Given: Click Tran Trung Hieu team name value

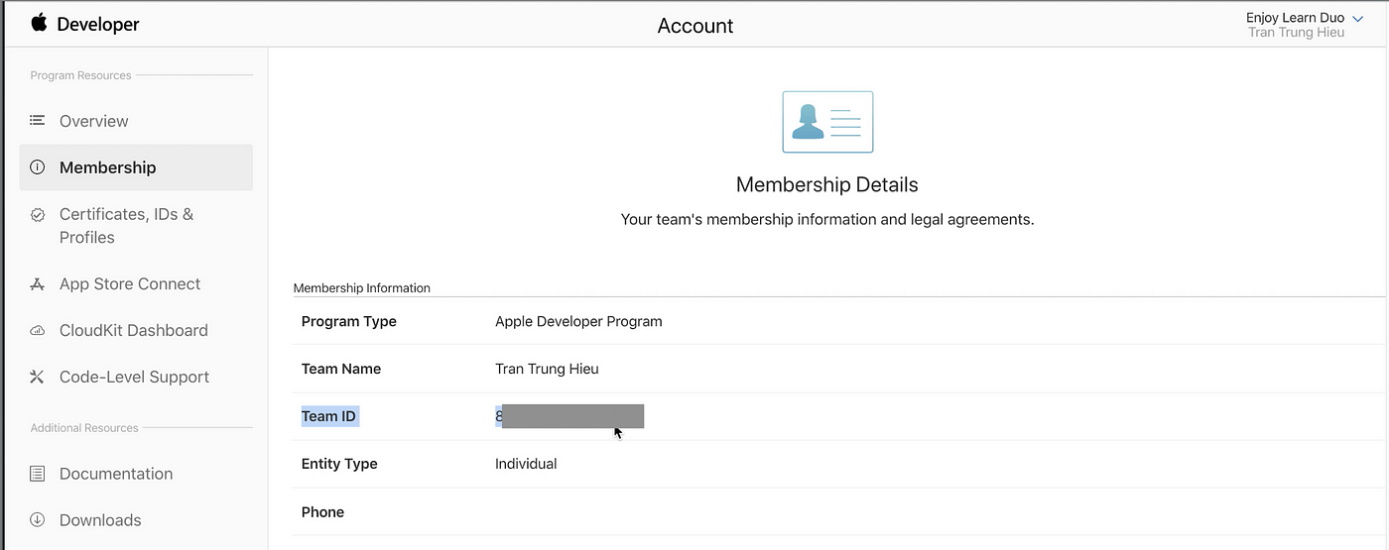Looking at the screenshot, I should coord(547,369).
